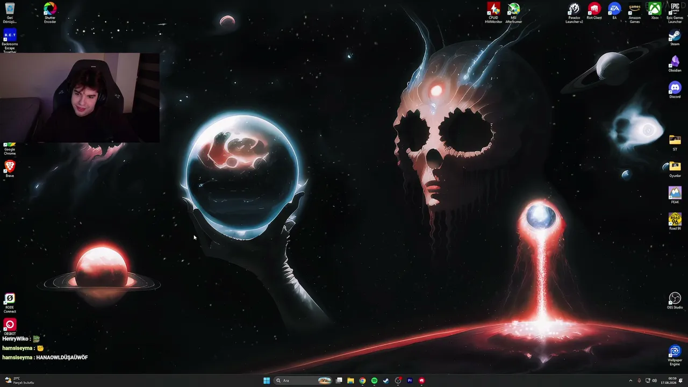Image resolution: width=688 pixels, height=387 pixels.
Task: Open the weather widget showing 21°C
Action: (19, 381)
